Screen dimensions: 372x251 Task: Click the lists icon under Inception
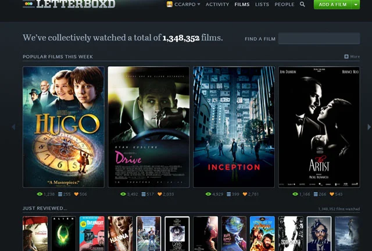point(228,194)
